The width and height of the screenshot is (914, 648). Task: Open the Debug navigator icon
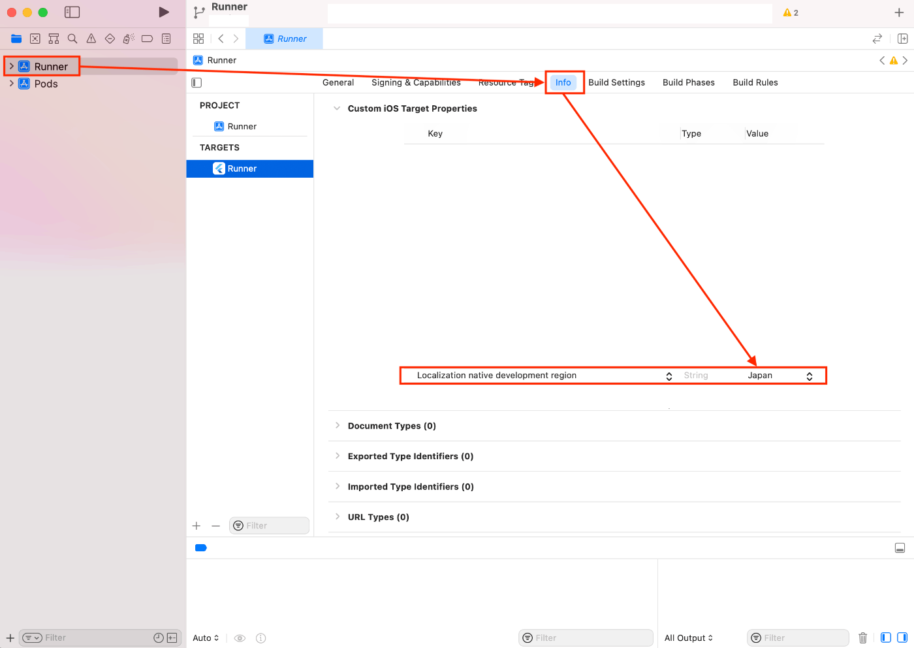click(x=129, y=39)
